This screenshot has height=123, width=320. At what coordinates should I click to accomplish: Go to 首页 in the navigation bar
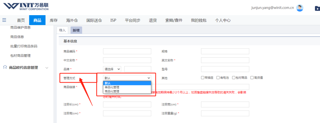[21, 20]
